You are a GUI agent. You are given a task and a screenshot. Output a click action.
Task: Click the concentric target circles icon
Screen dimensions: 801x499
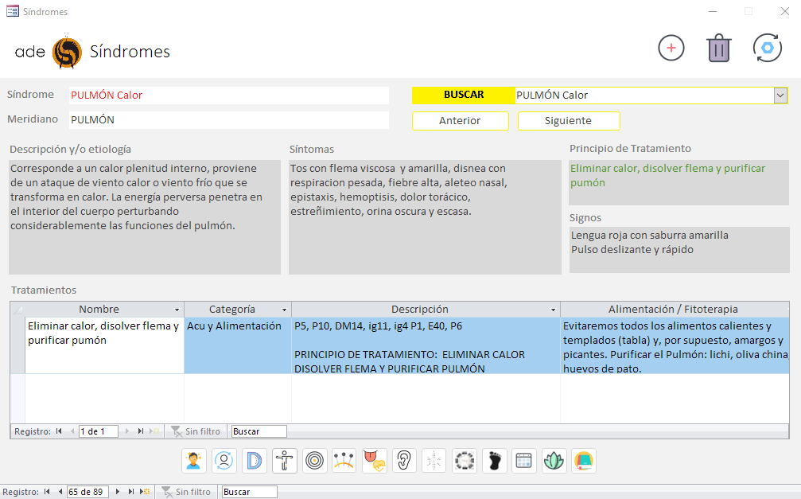point(314,461)
